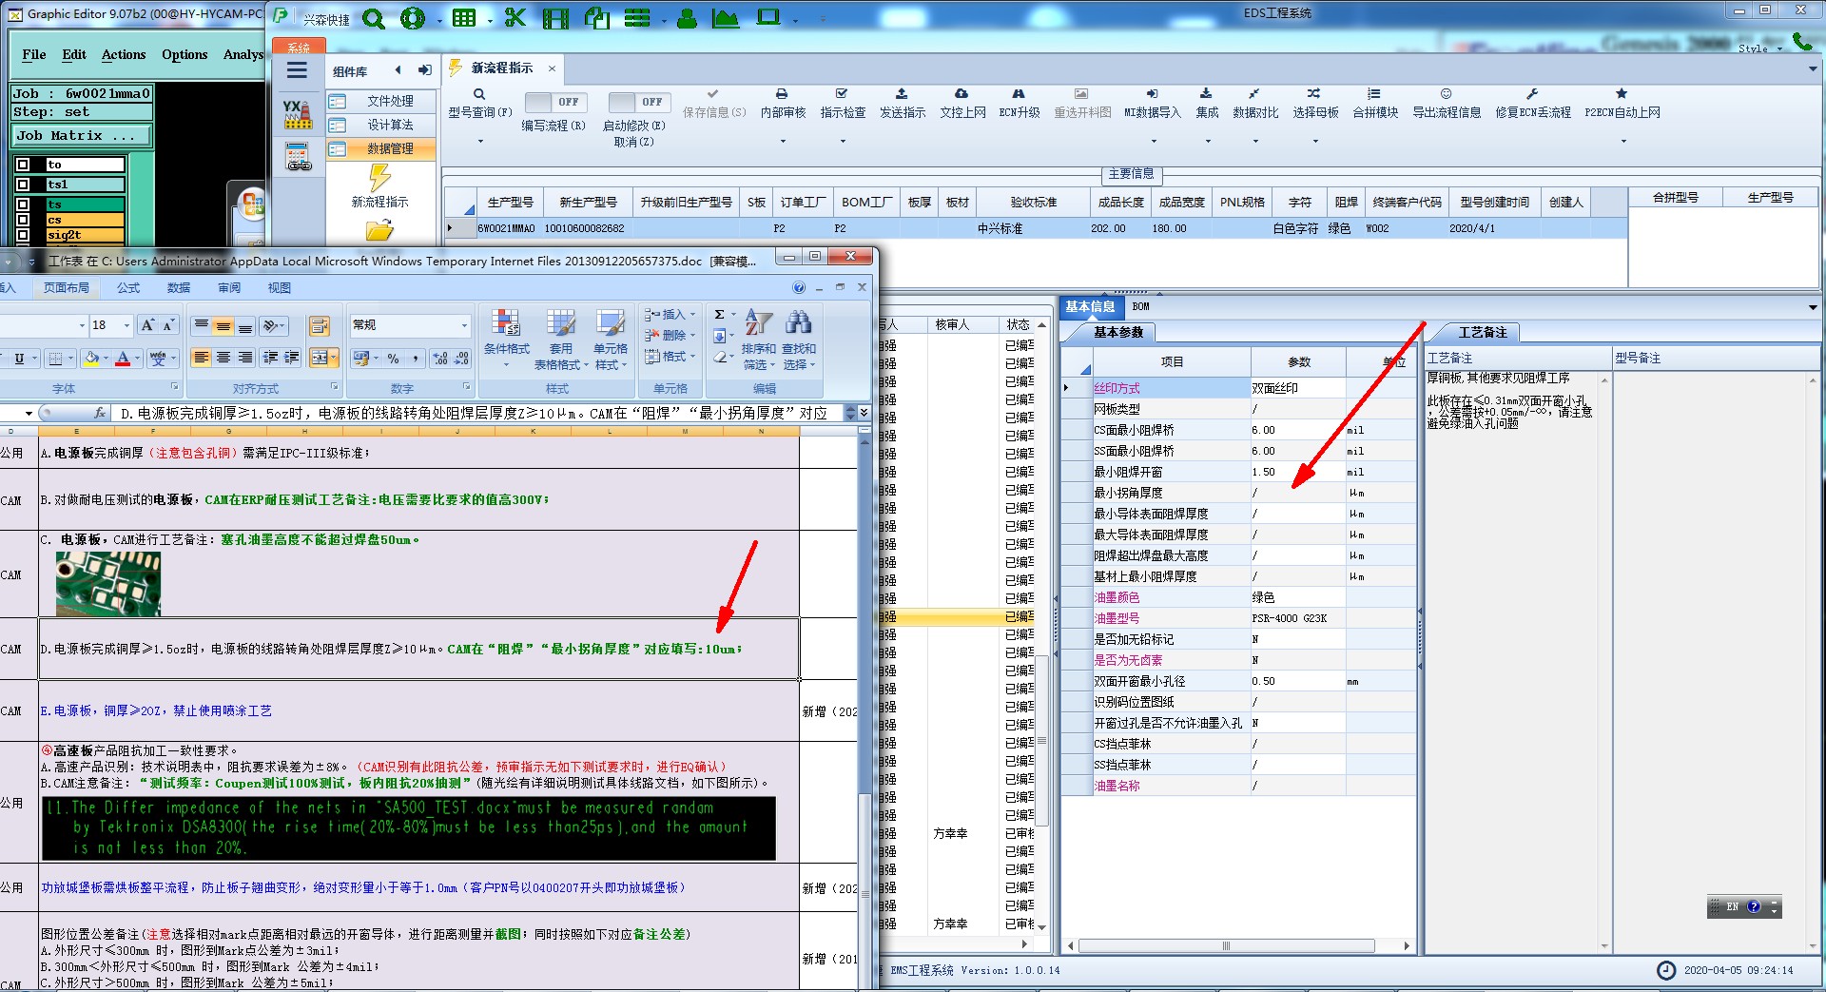Open Graphic Editor Actions menu
This screenshot has width=1826, height=992.
pyautogui.click(x=124, y=55)
